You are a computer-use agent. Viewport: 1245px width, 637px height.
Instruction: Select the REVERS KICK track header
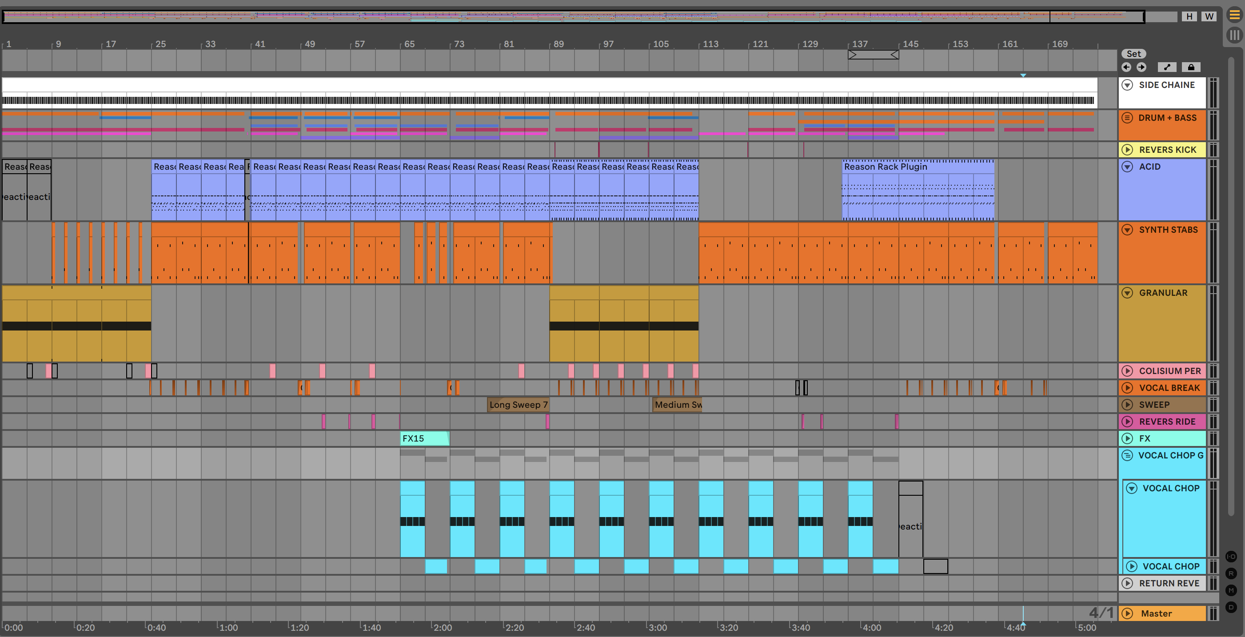click(1162, 150)
